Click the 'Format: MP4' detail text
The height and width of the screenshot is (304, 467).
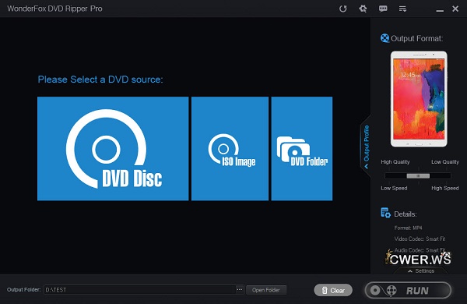click(408, 228)
